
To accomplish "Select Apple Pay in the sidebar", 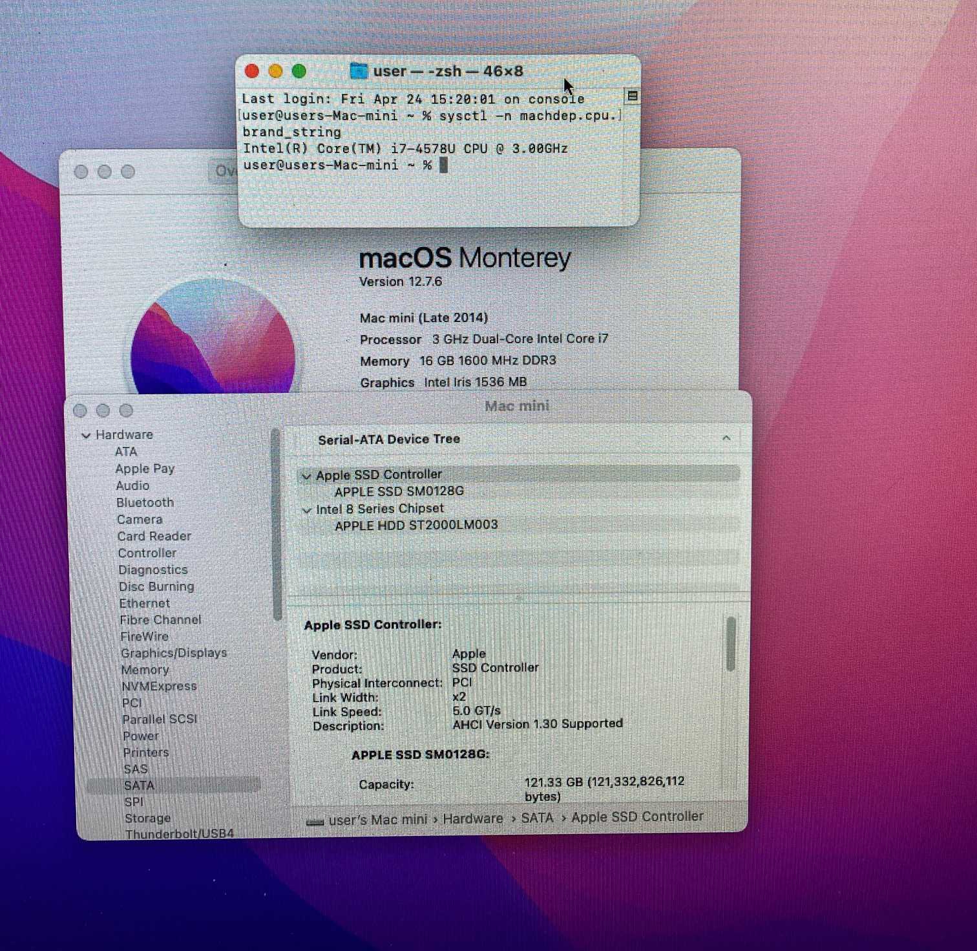I will pyautogui.click(x=145, y=469).
